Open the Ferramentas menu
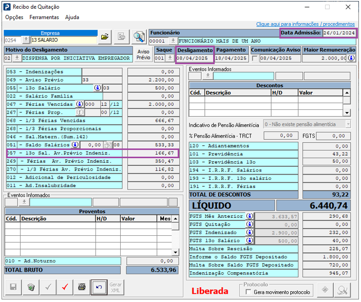 pyautogui.click(x=44, y=17)
